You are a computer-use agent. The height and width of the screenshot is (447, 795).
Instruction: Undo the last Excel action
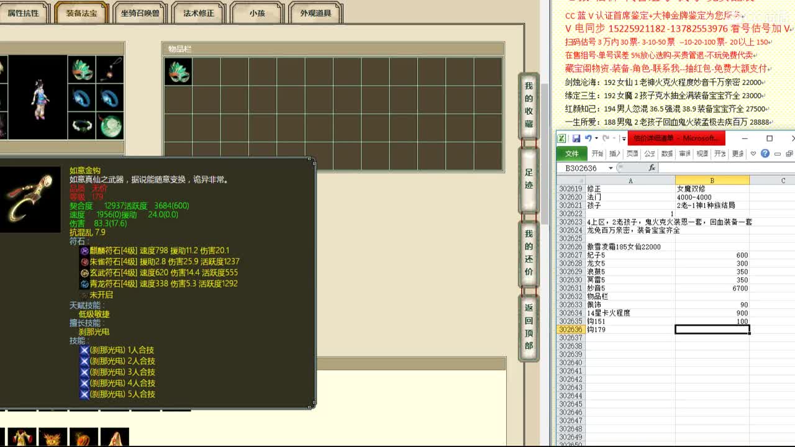[x=588, y=138]
